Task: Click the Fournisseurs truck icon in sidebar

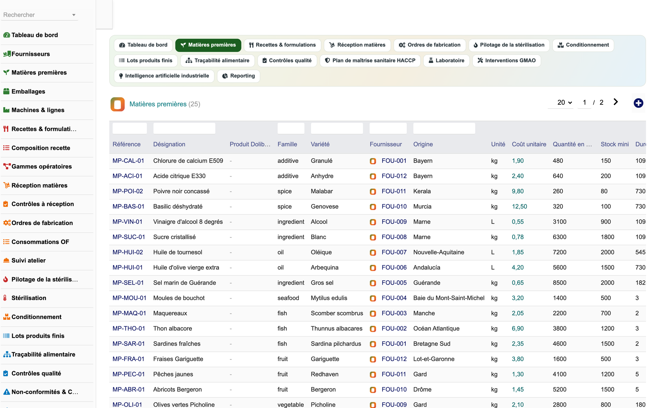Action: 7,54
